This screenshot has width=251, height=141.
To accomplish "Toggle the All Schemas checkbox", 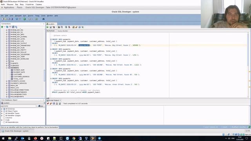I will click(x=4, y=109).
